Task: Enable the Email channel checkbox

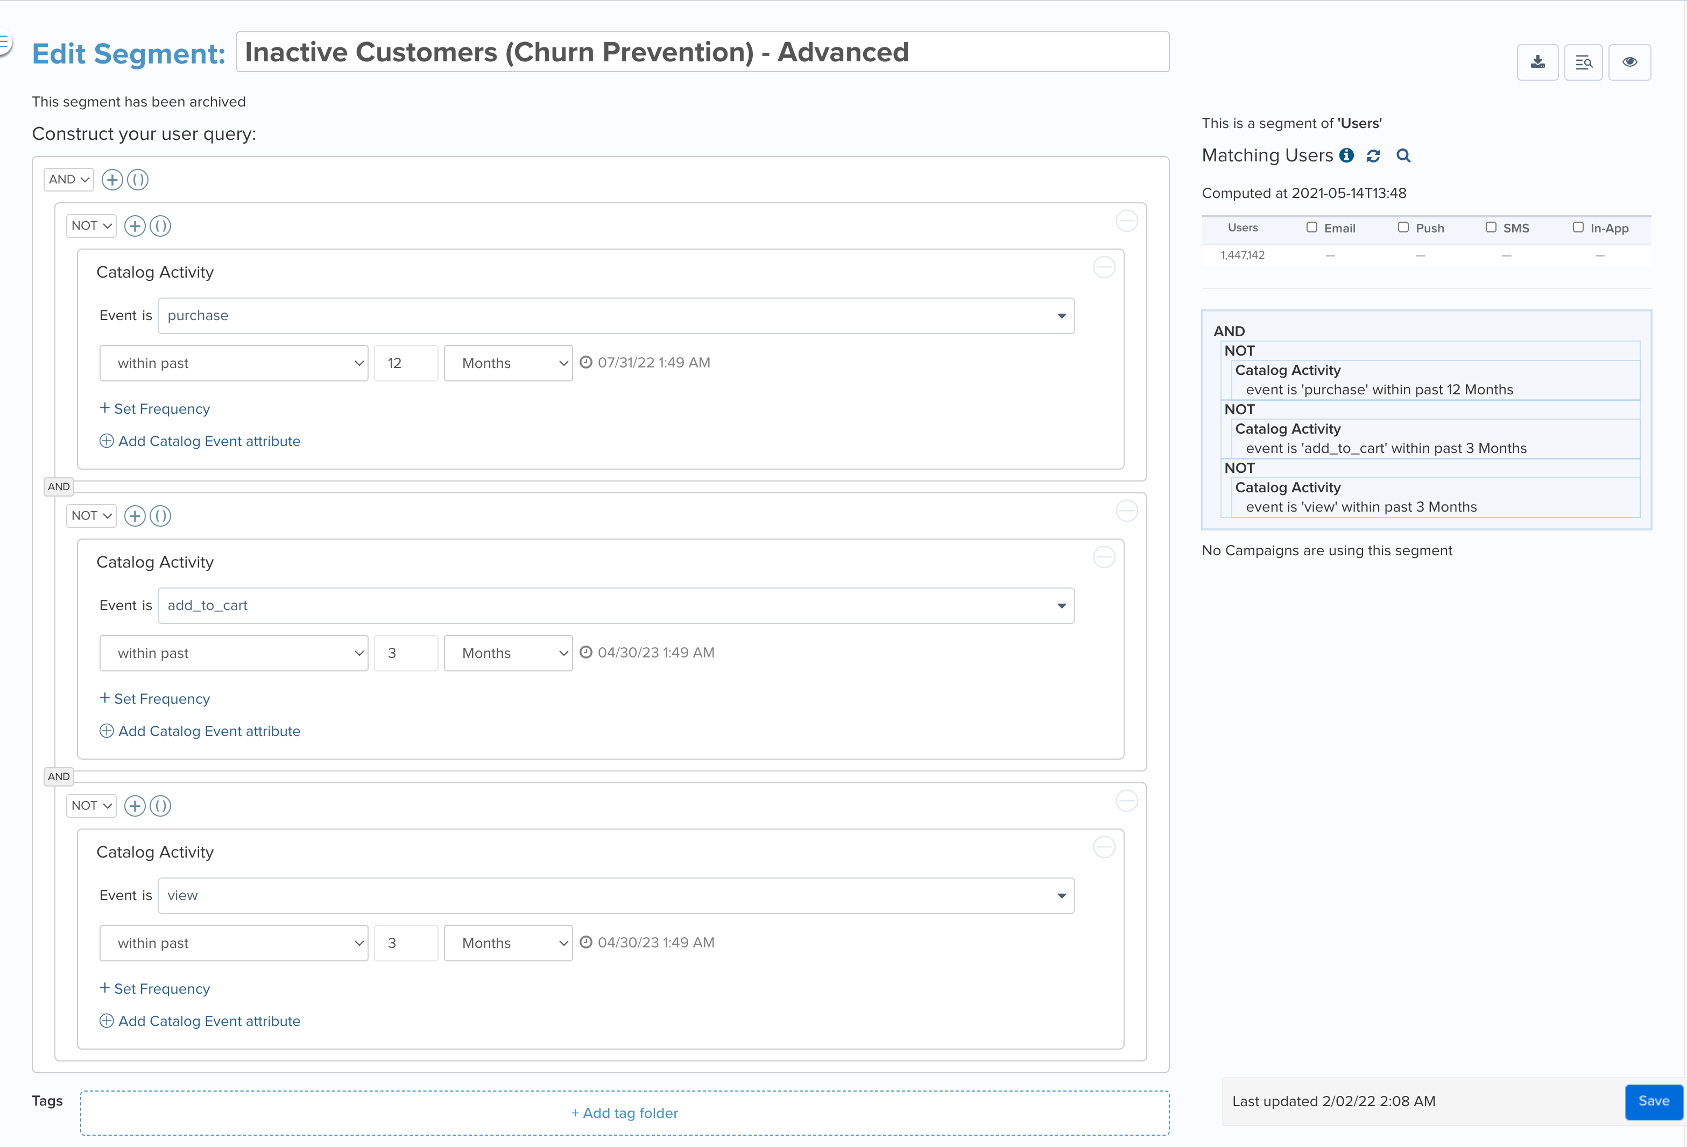Action: [1312, 227]
